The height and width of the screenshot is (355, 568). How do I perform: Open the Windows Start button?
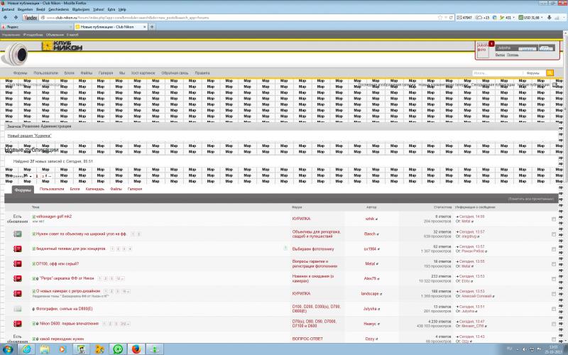click(8, 349)
